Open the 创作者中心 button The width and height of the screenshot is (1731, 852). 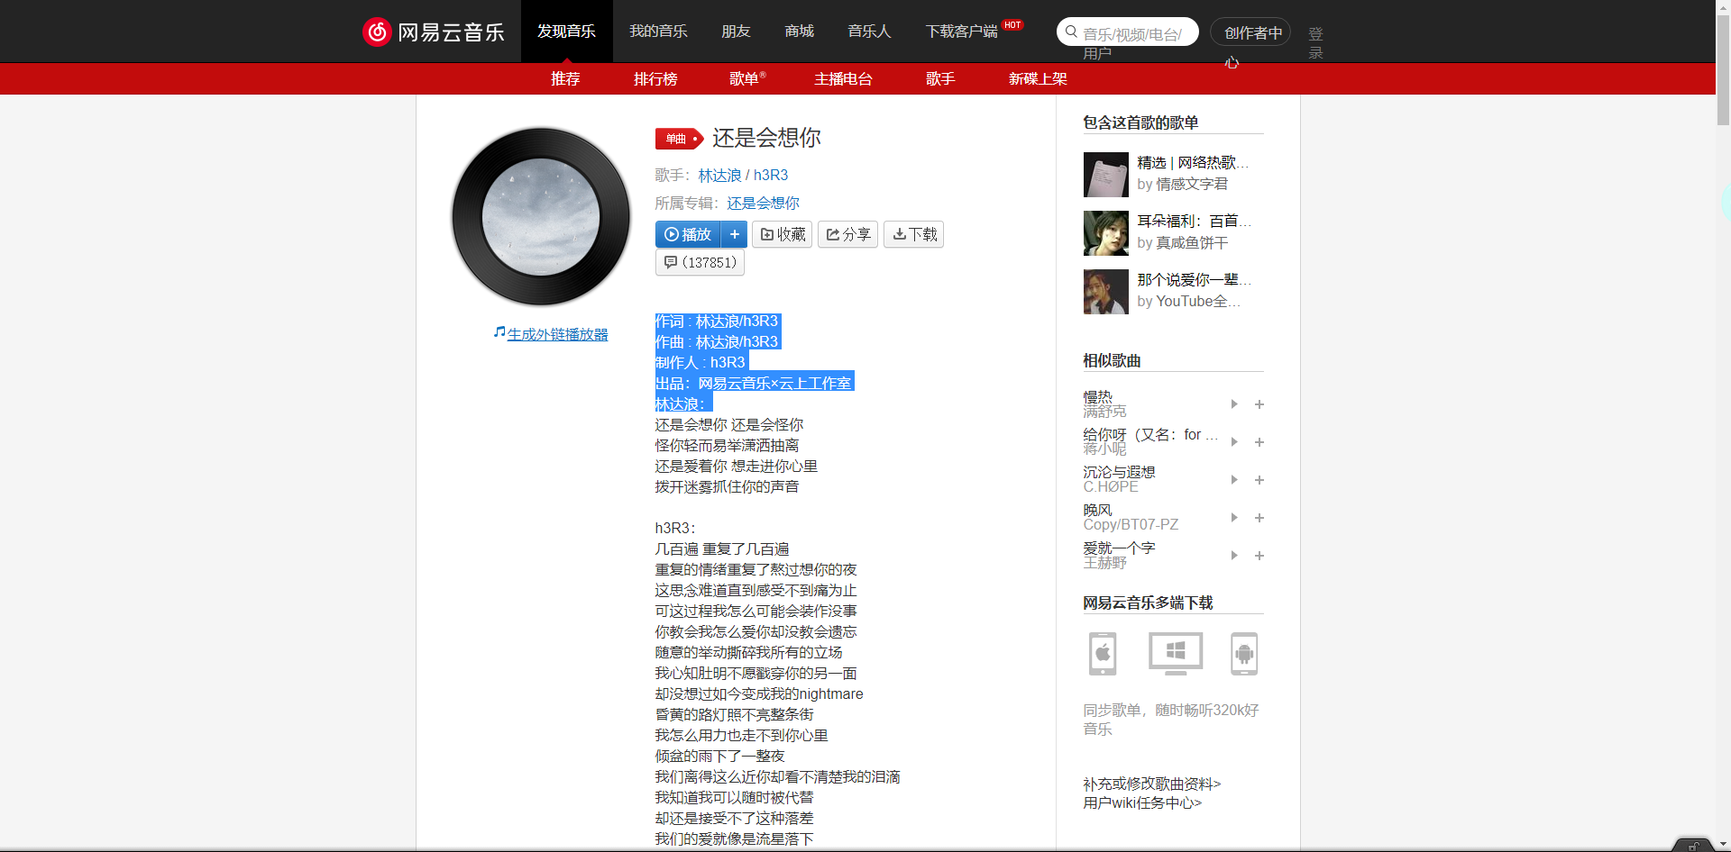[x=1250, y=33]
